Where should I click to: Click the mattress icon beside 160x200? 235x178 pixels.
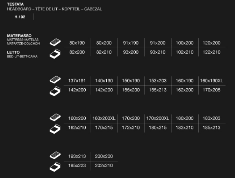(x=55, y=117)
